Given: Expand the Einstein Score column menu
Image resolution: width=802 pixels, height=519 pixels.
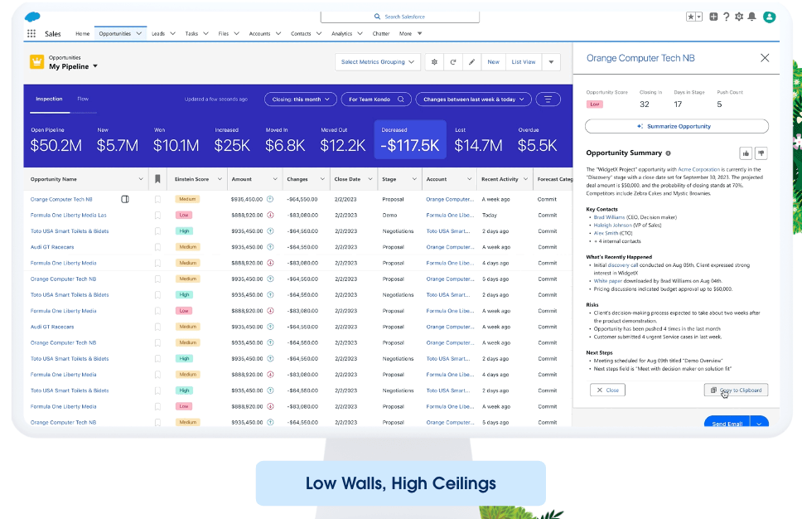Looking at the screenshot, I should point(220,179).
